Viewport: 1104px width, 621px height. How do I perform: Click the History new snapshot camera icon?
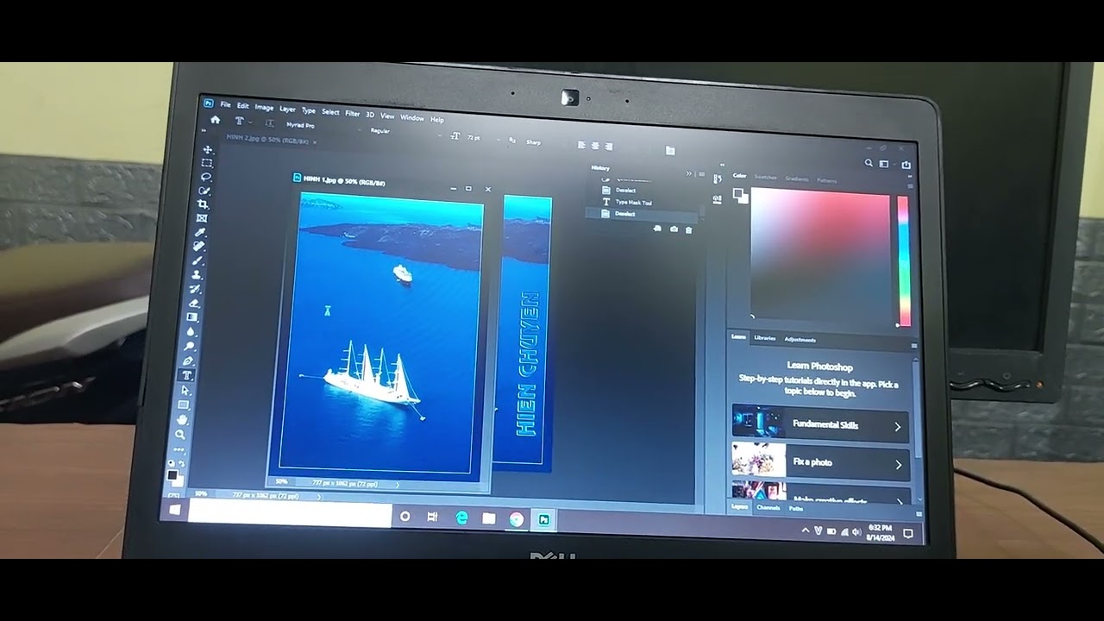pos(674,229)
